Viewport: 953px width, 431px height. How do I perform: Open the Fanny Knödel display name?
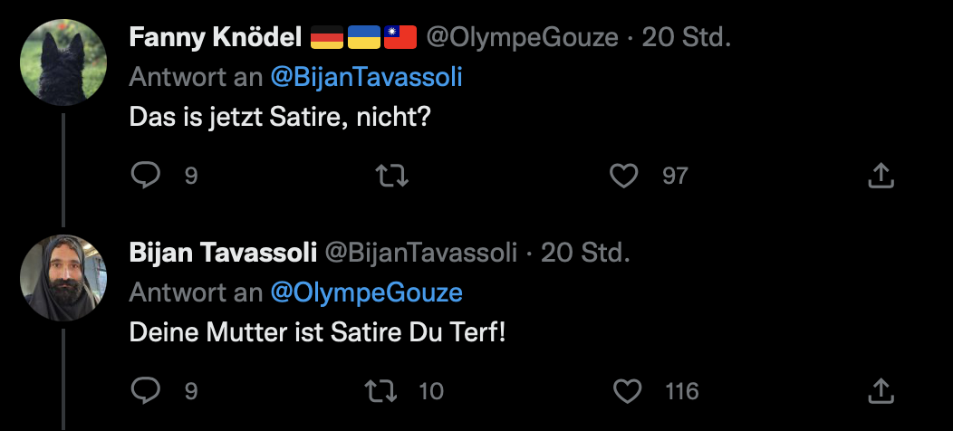point(215,37)
